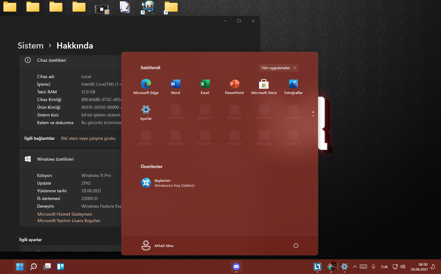Open the blue L app on taskbar
This screenshot has height=274, width=441.
[x=317, y=267]
